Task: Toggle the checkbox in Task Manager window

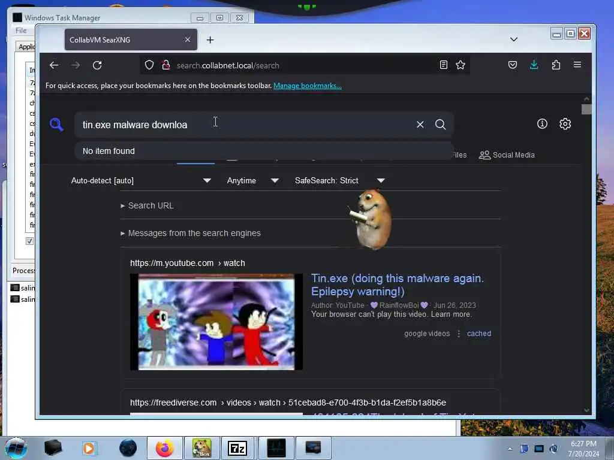Action: 29,241
